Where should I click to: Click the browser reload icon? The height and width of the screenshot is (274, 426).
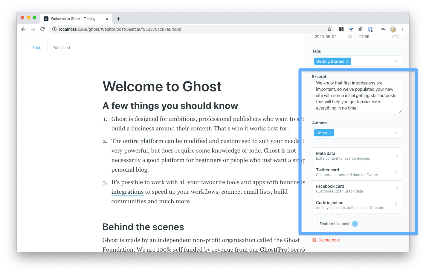click(x=42, y=29)
